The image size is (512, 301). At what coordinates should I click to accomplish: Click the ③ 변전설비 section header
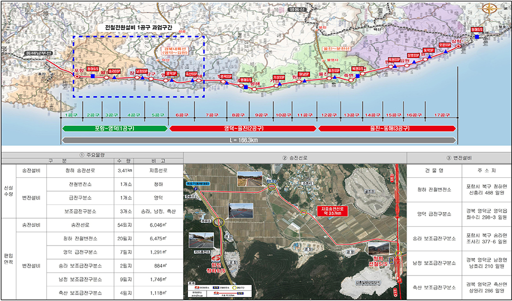point(459,158)
